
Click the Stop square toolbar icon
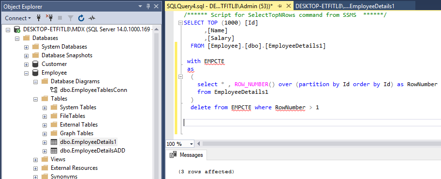coord(60,18)
